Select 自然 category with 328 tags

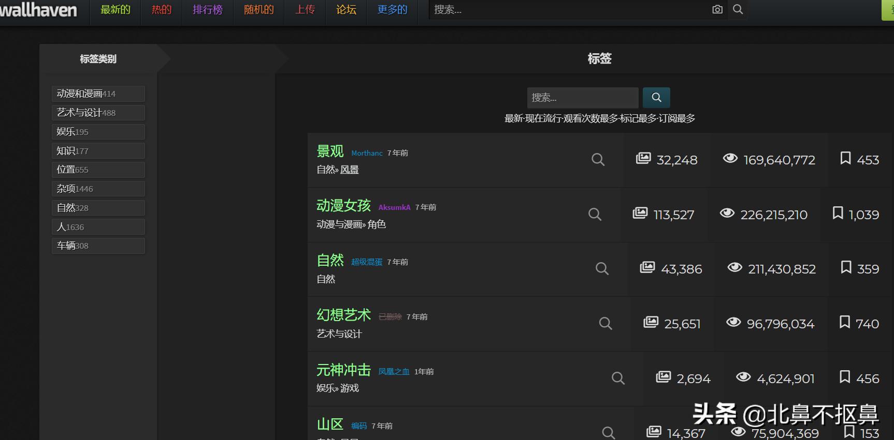[x=98, y=208]
